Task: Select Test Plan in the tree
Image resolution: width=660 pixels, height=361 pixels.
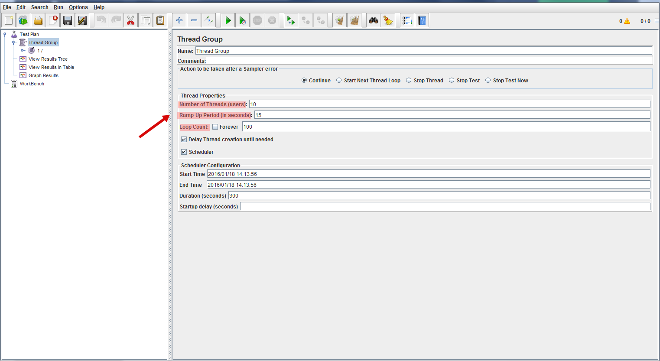Action: (29, 34)
